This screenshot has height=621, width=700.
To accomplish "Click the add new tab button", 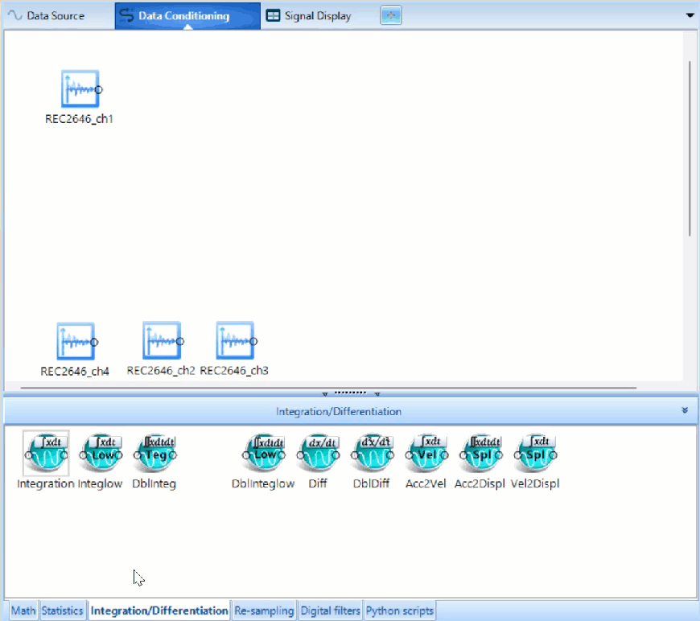I will click(390, 15).
